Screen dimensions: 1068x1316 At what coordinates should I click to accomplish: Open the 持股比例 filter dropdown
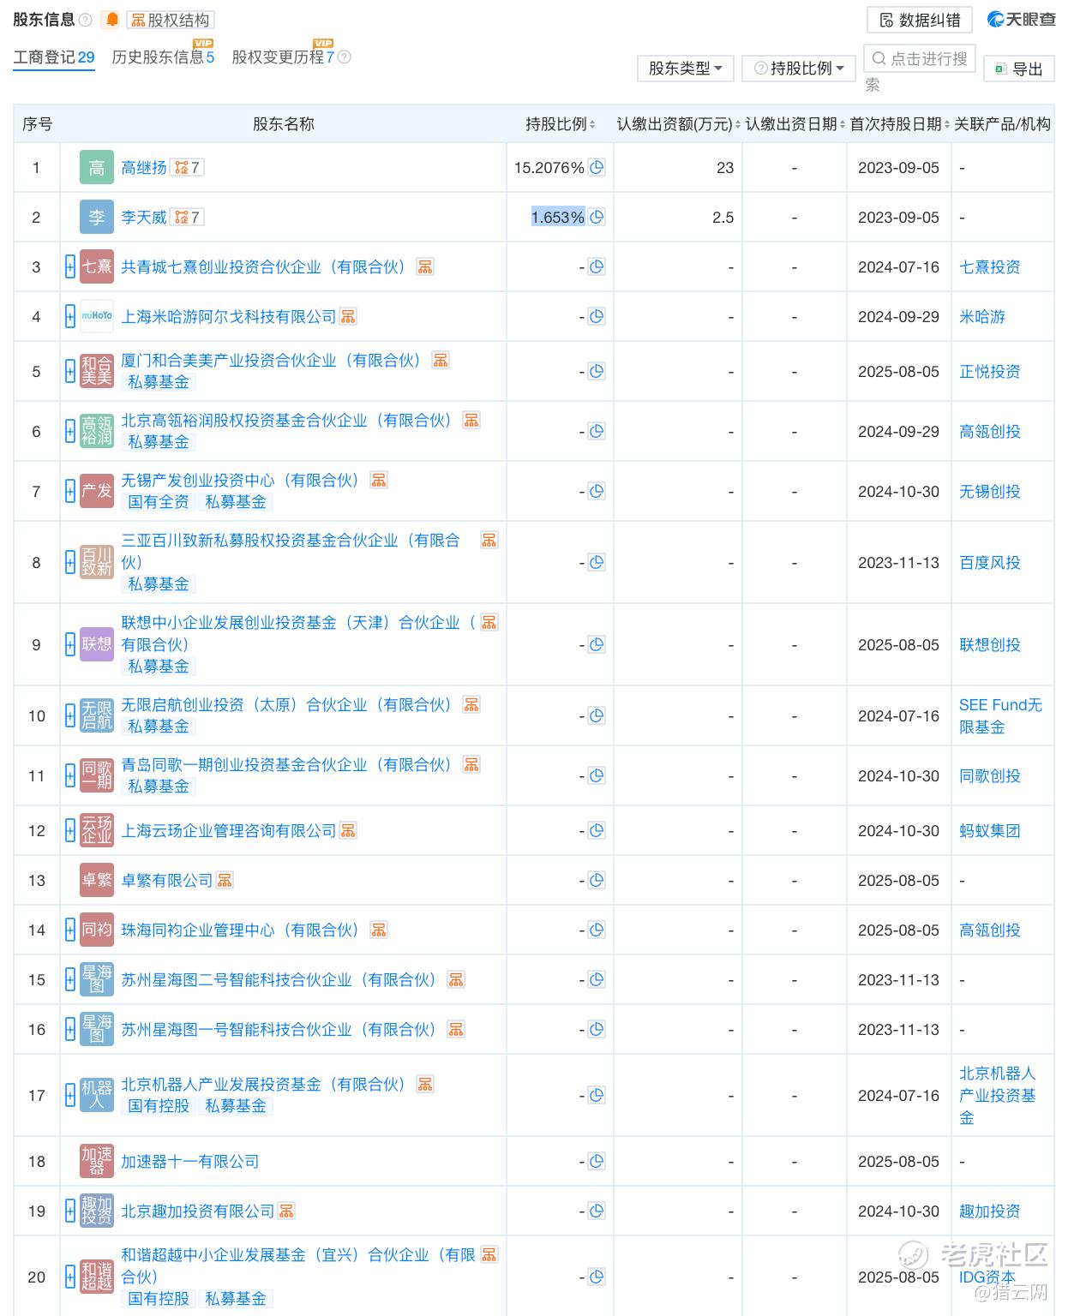click(799, 69)
